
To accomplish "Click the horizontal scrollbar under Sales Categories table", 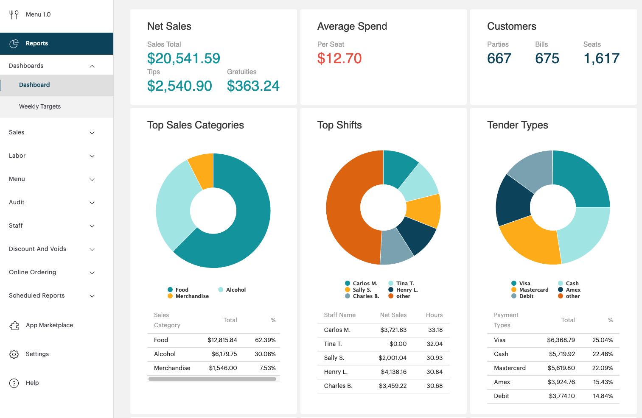I will tap(212, 379).
